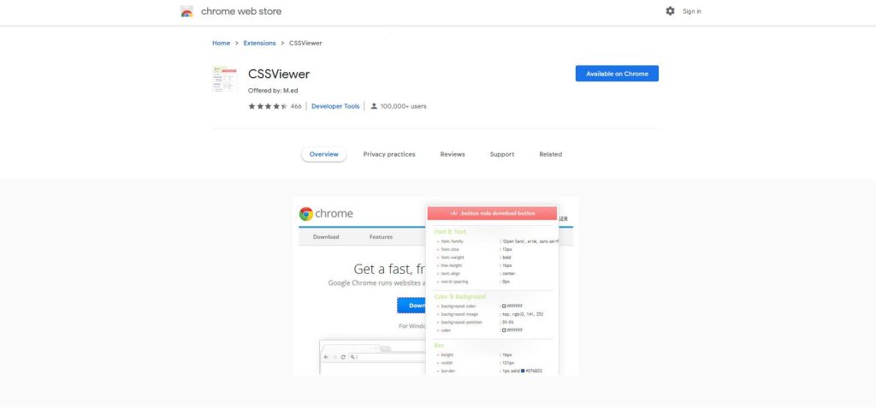Click the CSSViewer heading
Image resolution: width=876 pixels, height=410 pixels.
(279, 74)
